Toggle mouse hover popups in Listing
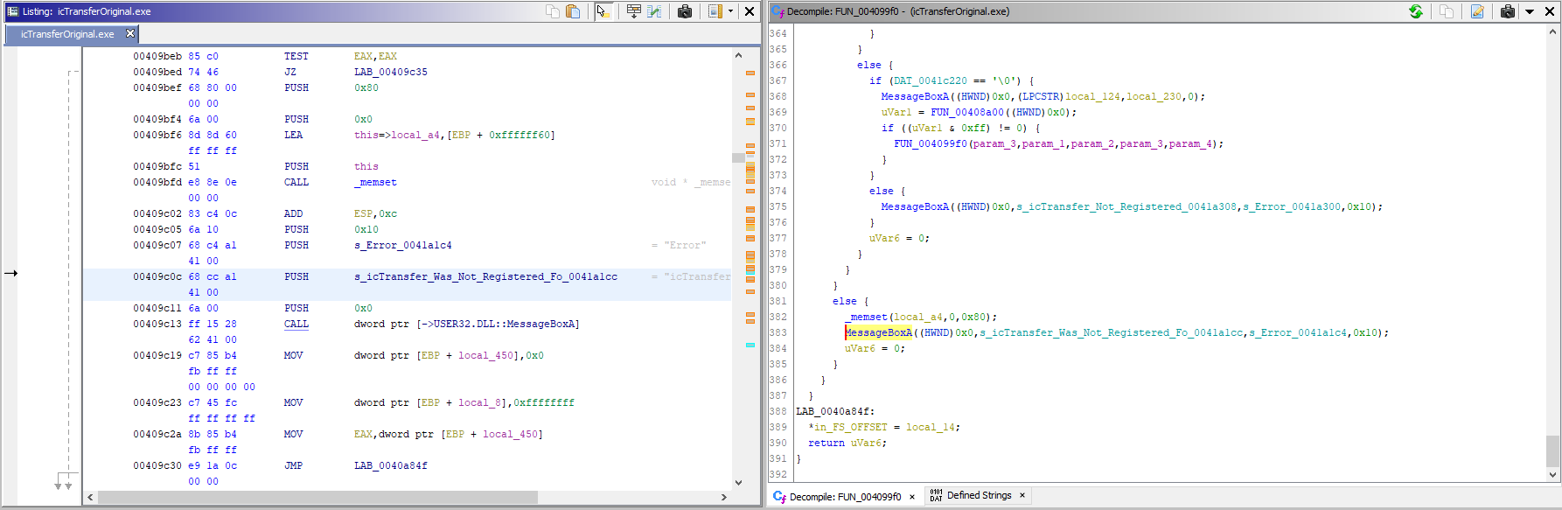The image size is (1562, 510). coord(603,11)
